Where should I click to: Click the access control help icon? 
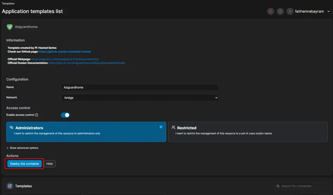[x=36, y=115]
